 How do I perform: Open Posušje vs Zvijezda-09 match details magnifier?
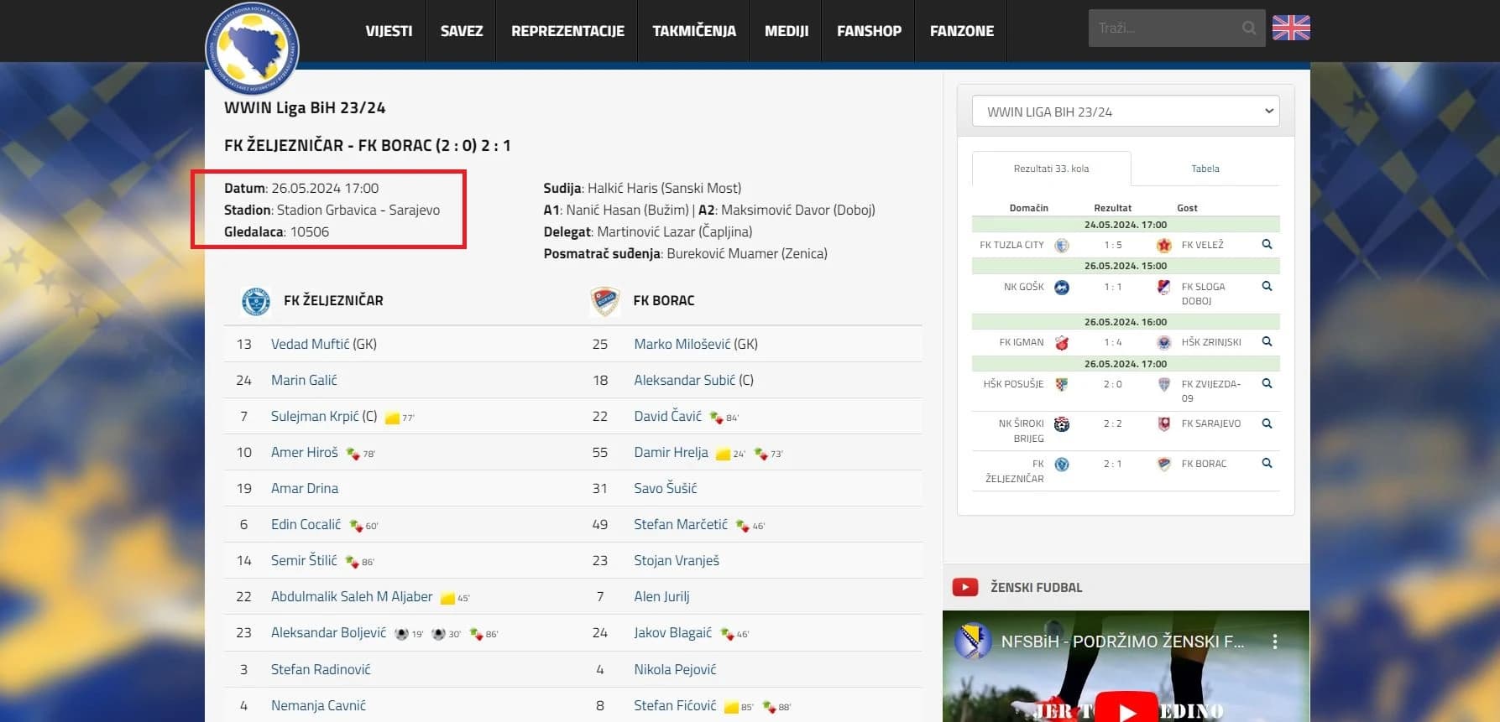(1267, 384)
